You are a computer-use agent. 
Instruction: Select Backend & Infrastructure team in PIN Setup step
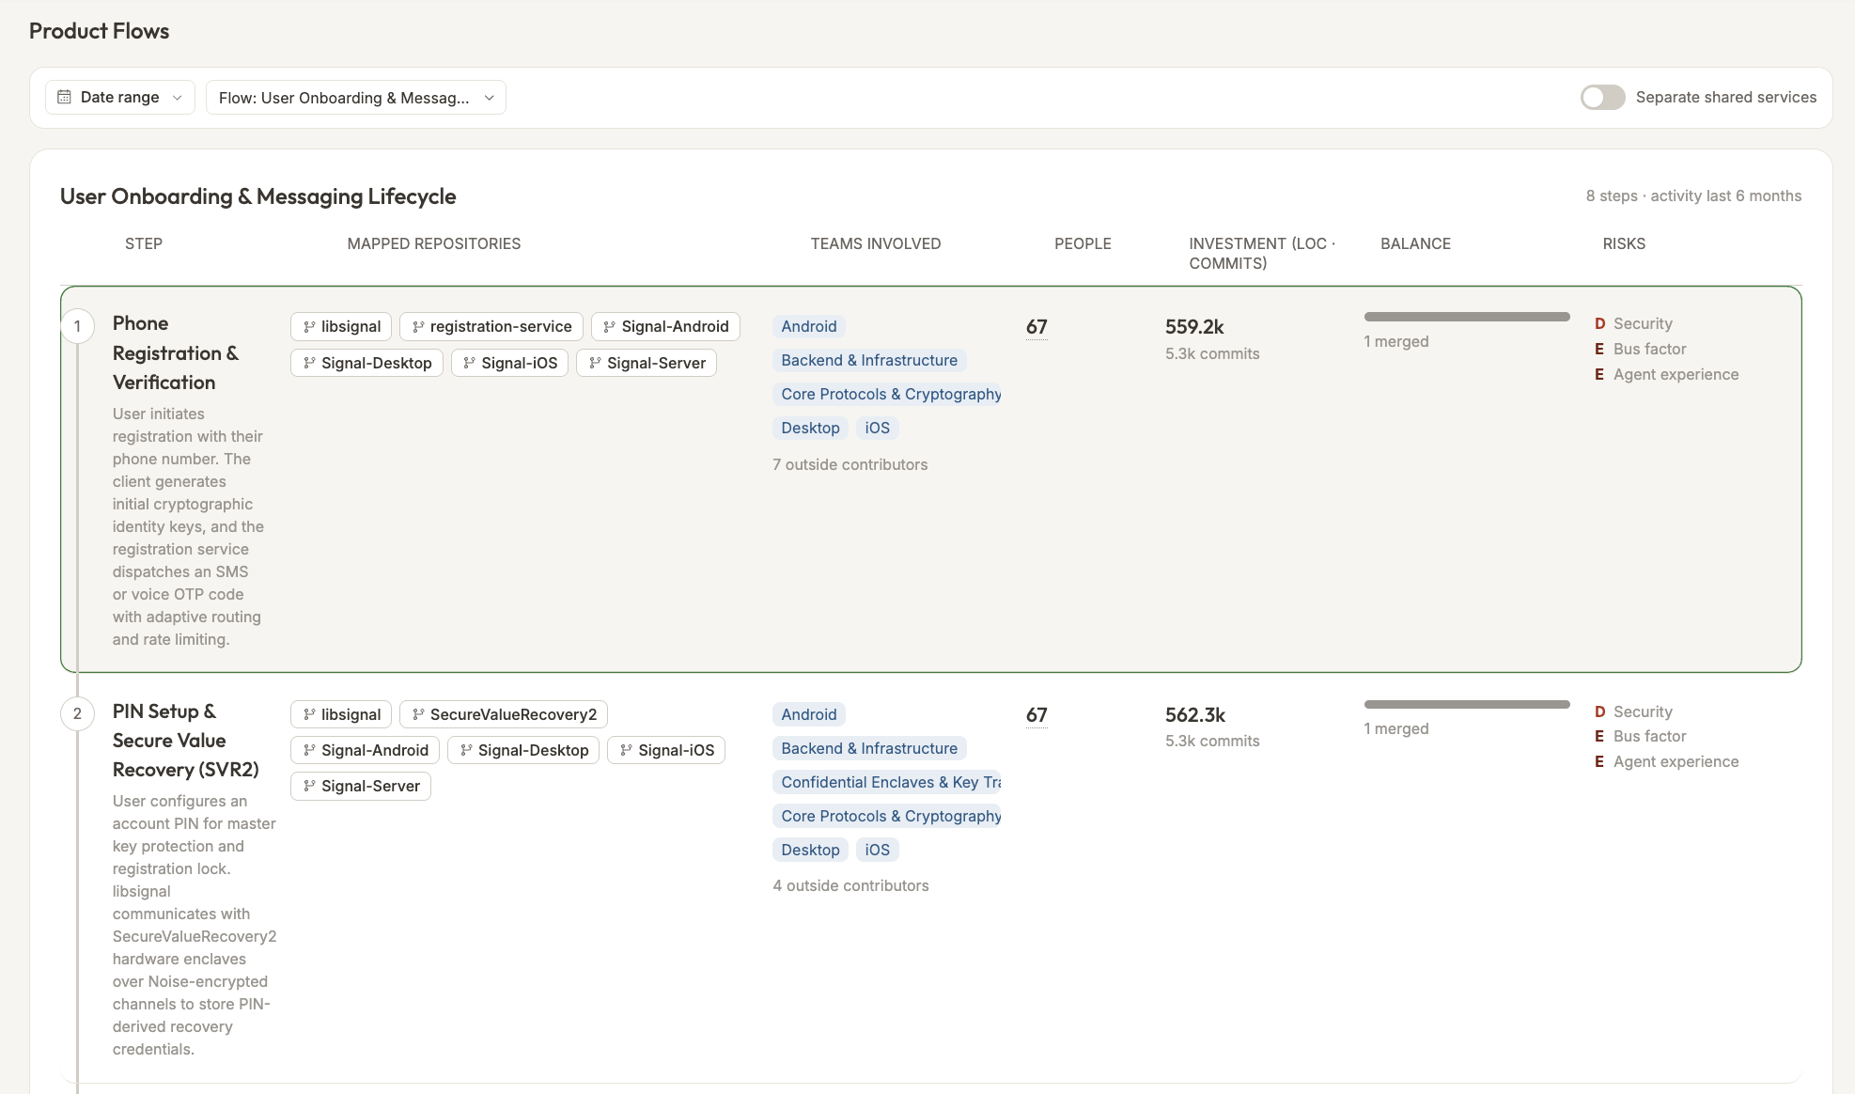[869, 748]
